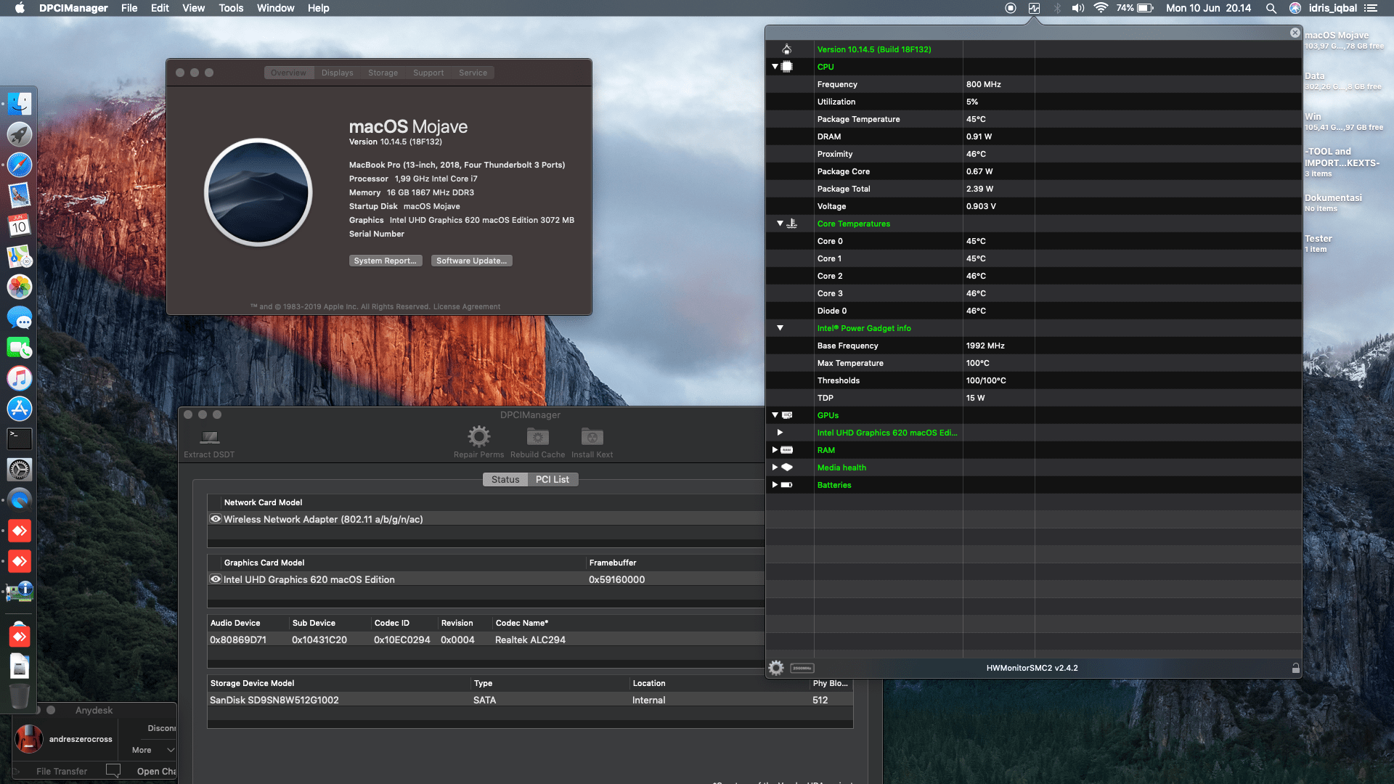
Task: Click the Rebuild Cache toolbar icon
Action: click(537, 436)
